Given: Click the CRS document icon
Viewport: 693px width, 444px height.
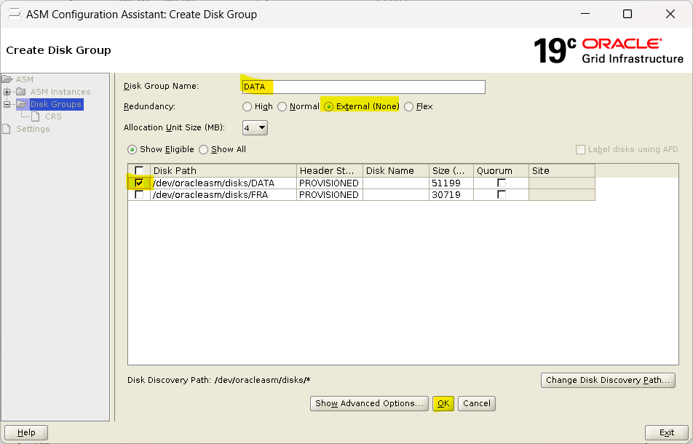Looking at the screenshot, I should (x=36, y=116).
